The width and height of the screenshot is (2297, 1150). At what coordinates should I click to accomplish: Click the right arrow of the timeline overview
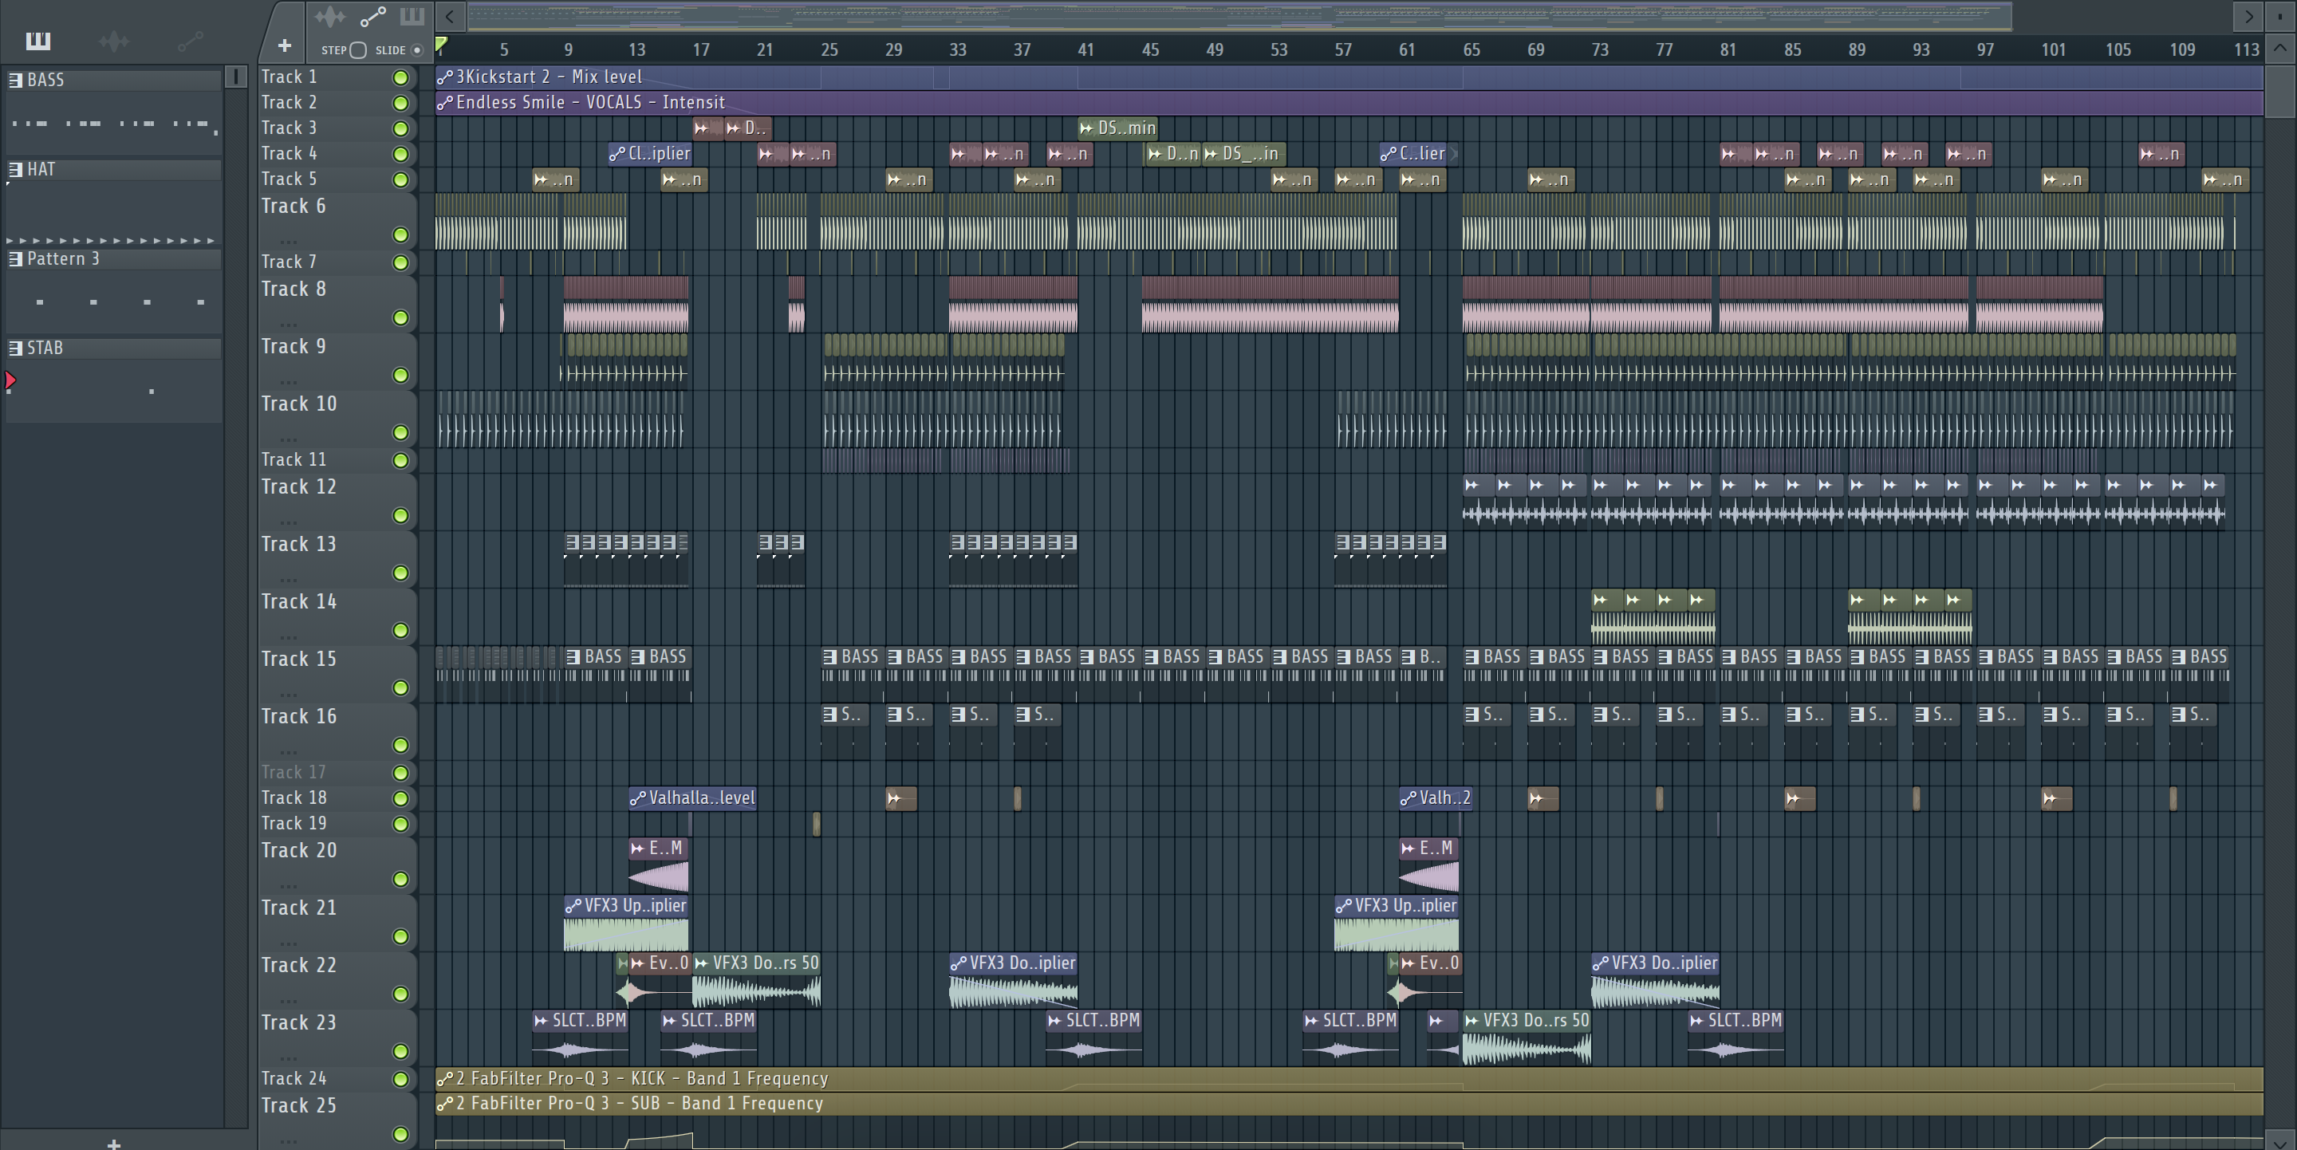point(2248,16)
